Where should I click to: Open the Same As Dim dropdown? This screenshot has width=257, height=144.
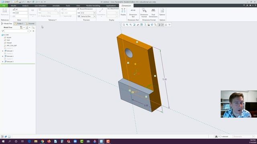pyautogui.click(x=95, y=16)
